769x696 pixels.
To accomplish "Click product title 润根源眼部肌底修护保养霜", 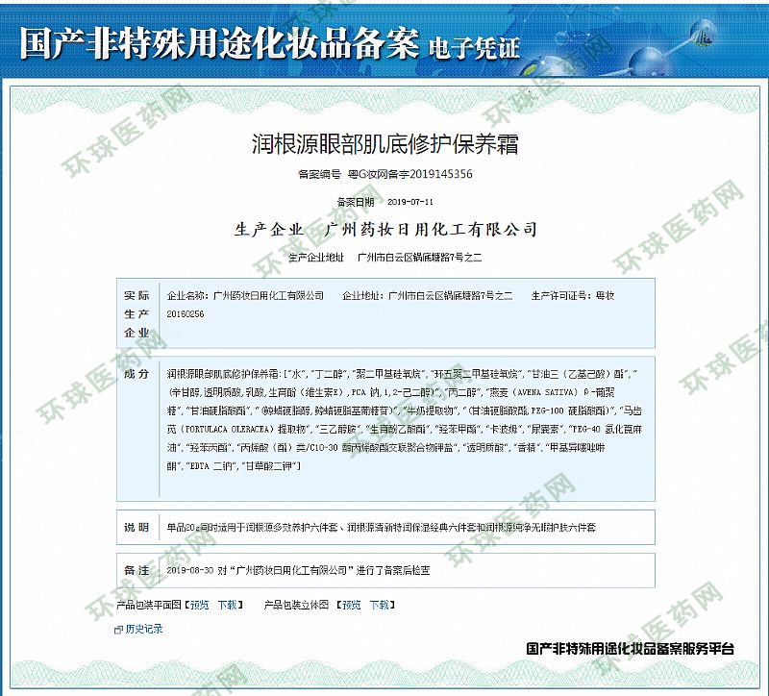I will (x=384, y=145).
